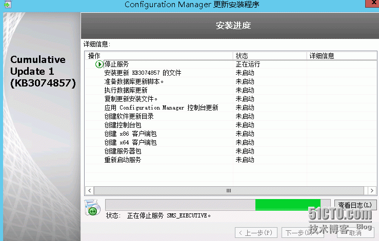Image resolution: width=379 pixels, height=241 pixels.
Task: Click the 状态 column header
Action: tap(270, 55)
